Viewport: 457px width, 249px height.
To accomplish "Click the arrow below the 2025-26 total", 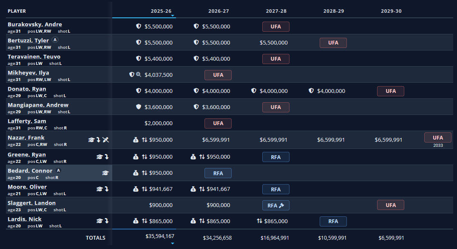I will (173, 243).
